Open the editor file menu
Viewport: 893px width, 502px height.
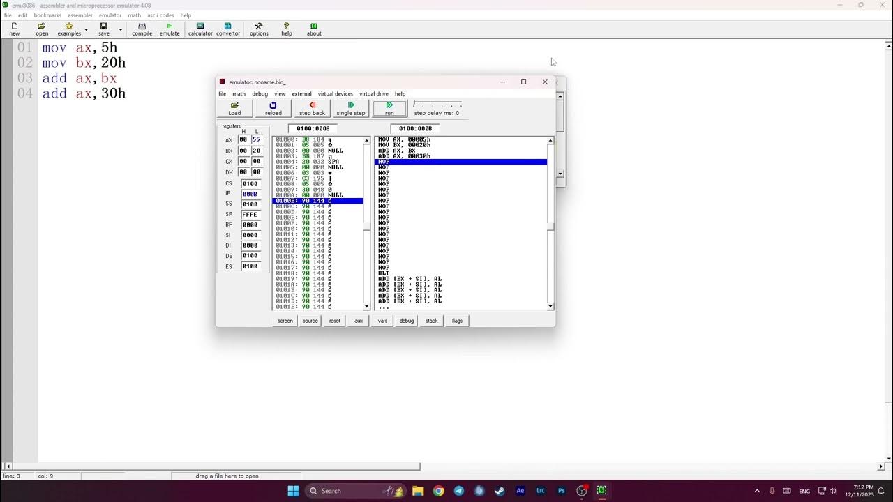click(x=8, y=15)
